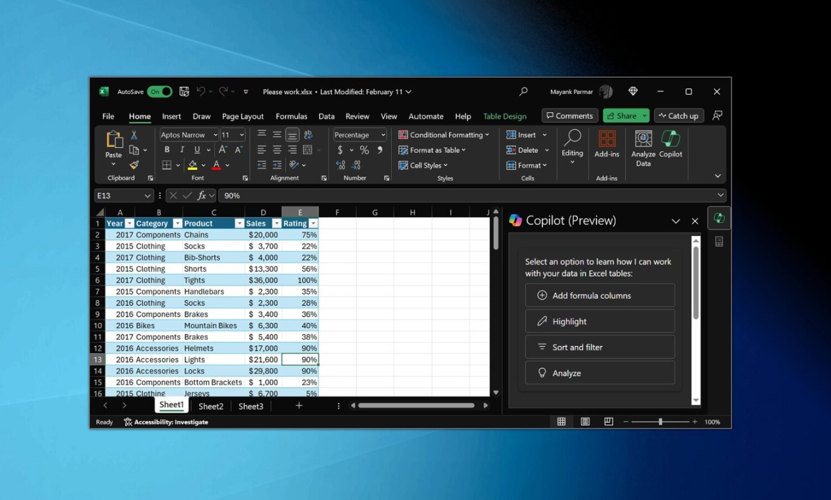Screen dimensions: 831x500
Task: Open the search magnifier in title bar
Action: tap(523, 92)
